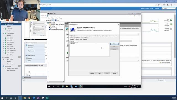Click the action pane toolbar icon in NPS
The height and width of the screenshot is (100, 177).
pyautogui.click(x=58, y=20)
